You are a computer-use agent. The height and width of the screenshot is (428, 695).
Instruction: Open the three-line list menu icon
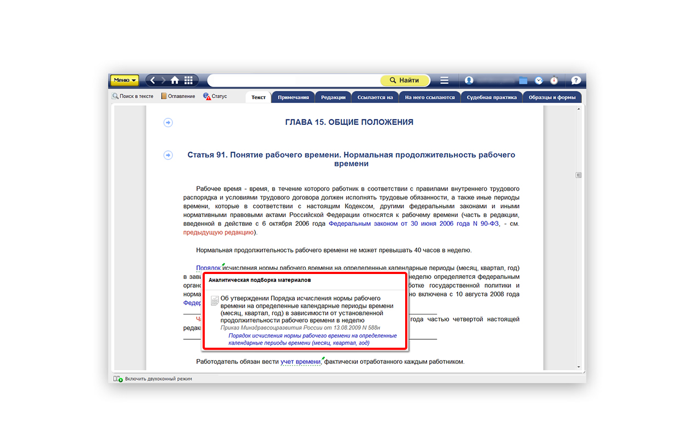(444, 81)
